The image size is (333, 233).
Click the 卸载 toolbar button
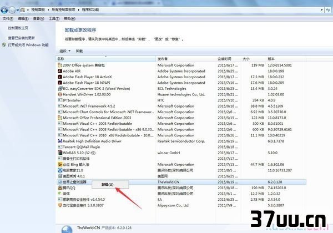click(x=79, y=51)
